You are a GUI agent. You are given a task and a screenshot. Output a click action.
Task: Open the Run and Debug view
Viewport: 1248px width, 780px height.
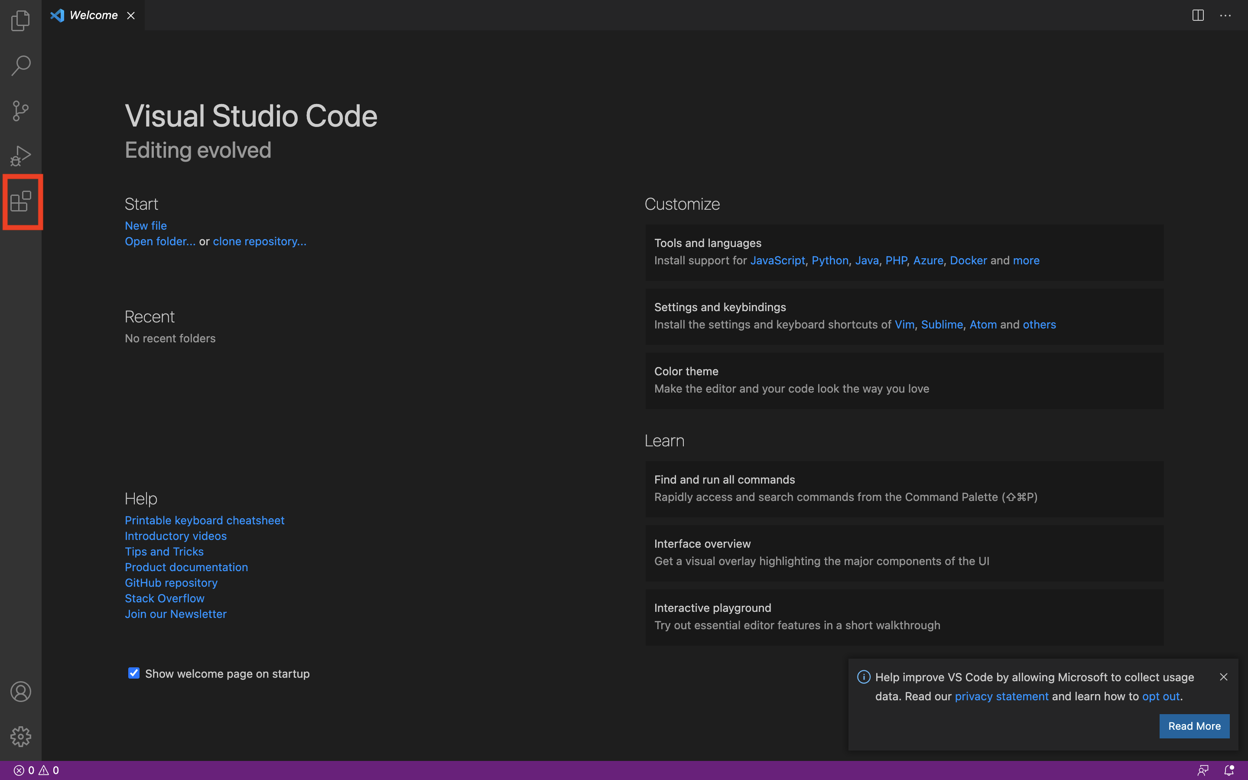pos(21,156)
